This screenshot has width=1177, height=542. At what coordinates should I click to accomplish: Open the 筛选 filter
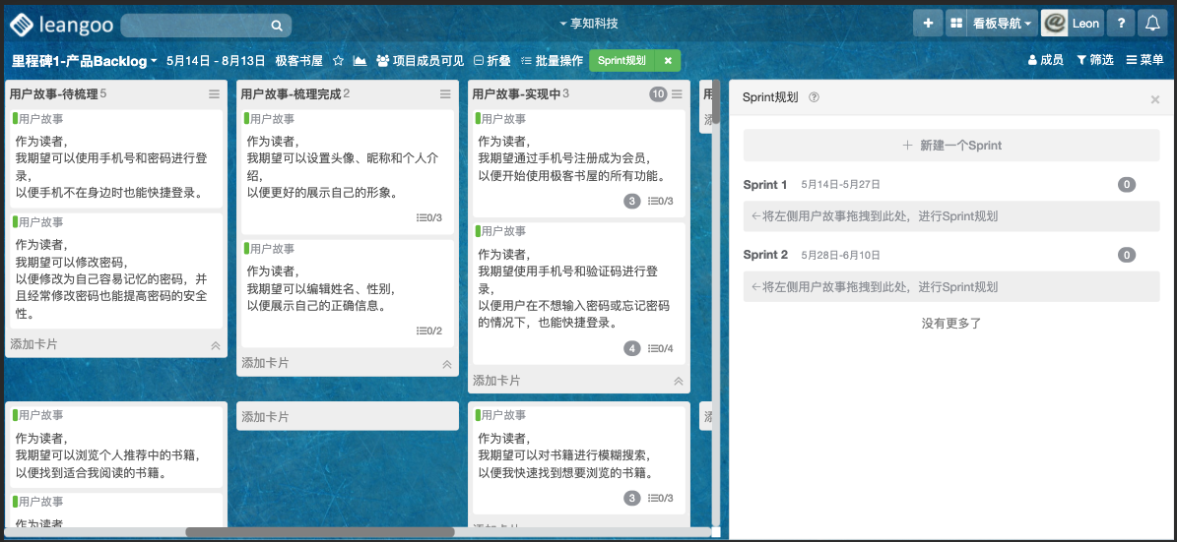pos(1094,61)
